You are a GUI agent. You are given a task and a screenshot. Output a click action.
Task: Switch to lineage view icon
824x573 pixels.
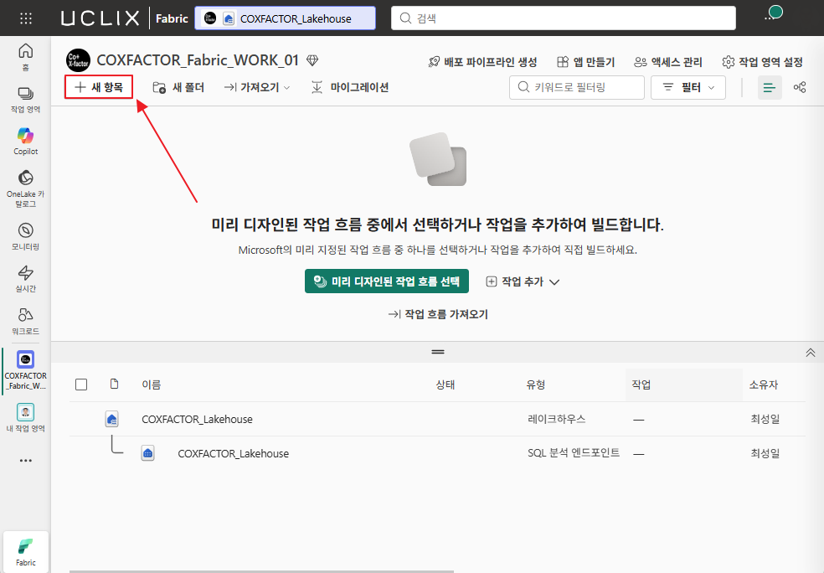(800, 87)
